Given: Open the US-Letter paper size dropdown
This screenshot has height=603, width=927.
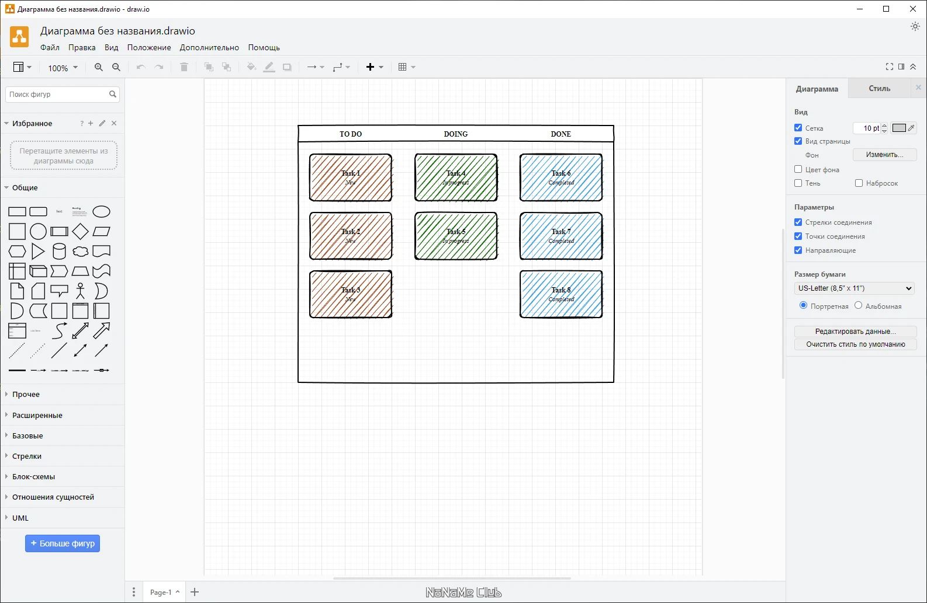Looking at the screenshot, I should 854,288.
